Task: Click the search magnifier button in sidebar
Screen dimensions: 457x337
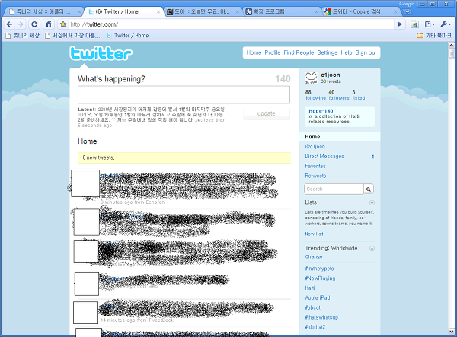Action: pyautogui.click(x=369, y=189)
